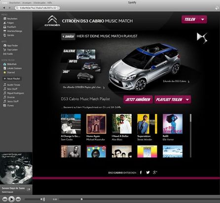Screen dimensions: 220x203
Task: Open Folgen in the sidebar
Action: point(9,23)
